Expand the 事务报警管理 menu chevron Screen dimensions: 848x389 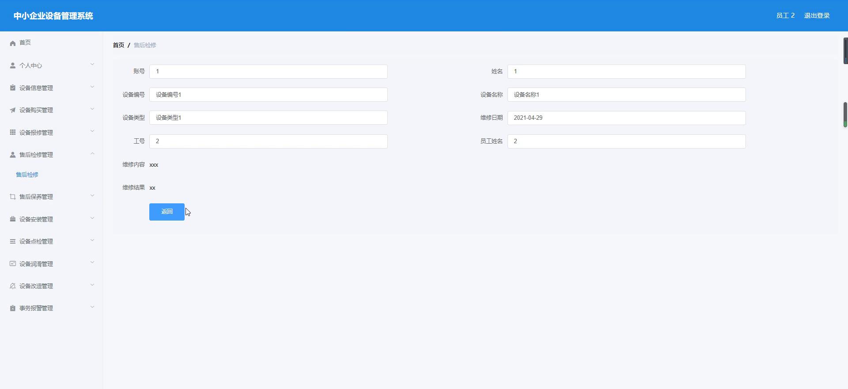(x=92, y=307)
